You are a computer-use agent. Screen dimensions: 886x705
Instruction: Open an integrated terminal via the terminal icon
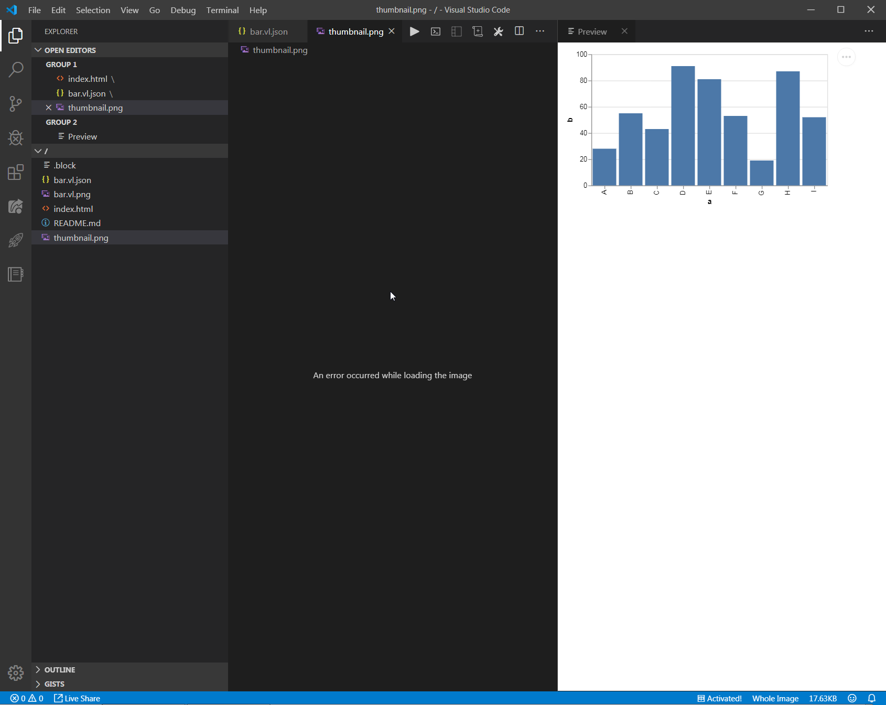tap(436, 31)
